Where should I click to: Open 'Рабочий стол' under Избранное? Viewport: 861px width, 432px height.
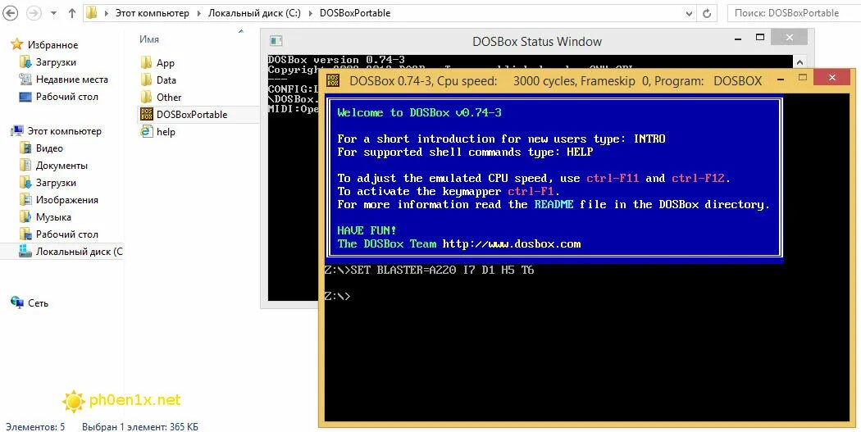pyautogui.click(x=66, y=97)
